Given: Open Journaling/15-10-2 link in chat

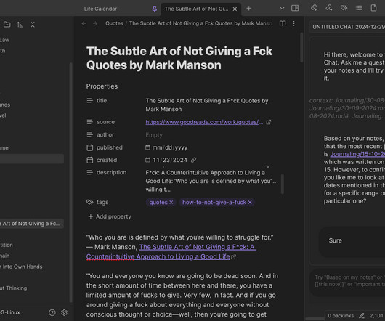Looking at the screenshot, I should point(357,154).
